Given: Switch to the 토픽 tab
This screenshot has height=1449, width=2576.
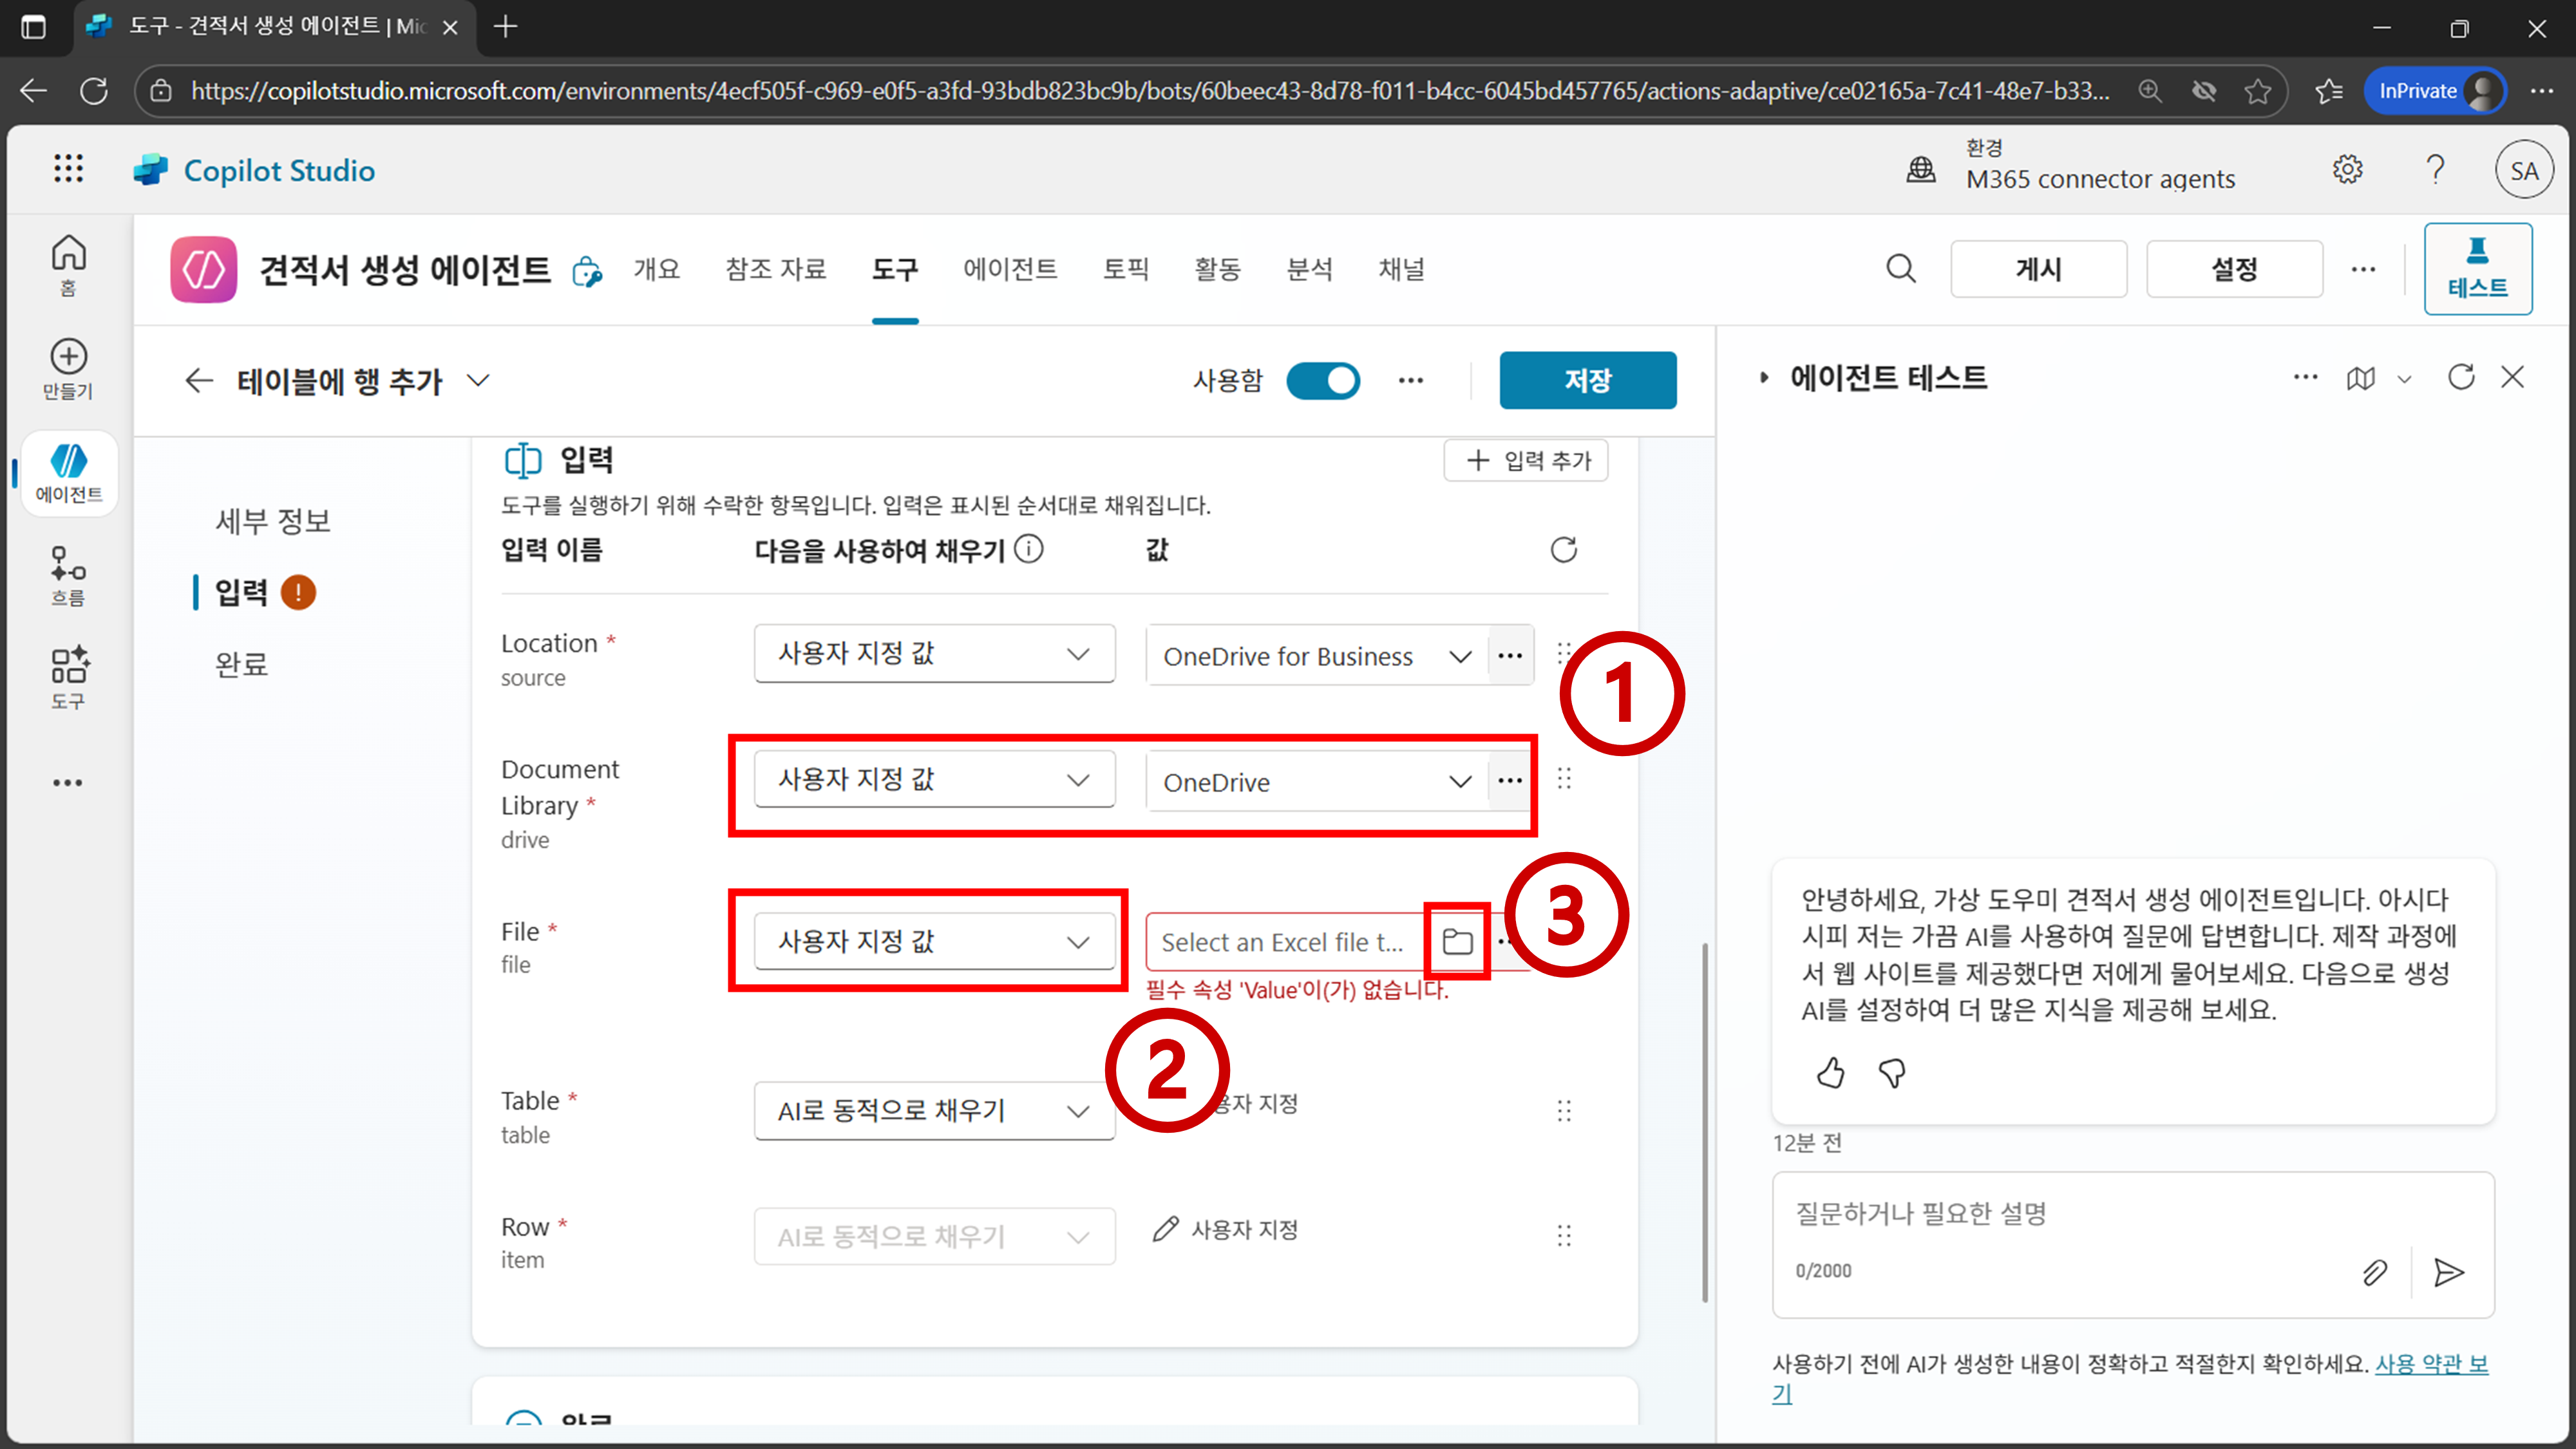Looking at the screenshot, I should pyautogui.click(x=1125, y=269).
